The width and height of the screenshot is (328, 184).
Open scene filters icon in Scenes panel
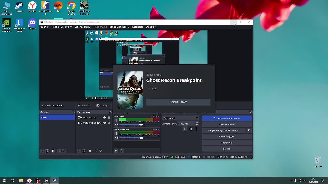pos(53,151)
